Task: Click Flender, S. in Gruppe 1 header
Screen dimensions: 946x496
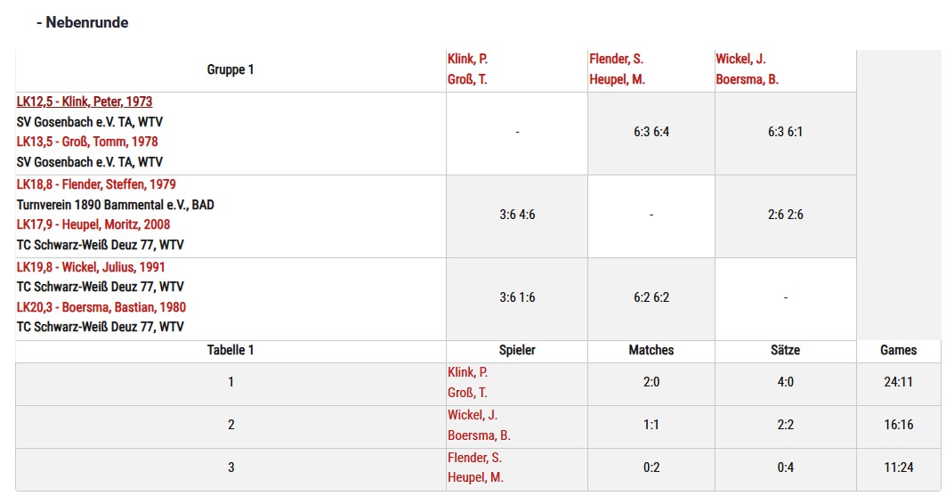Action: pos(616,59)
